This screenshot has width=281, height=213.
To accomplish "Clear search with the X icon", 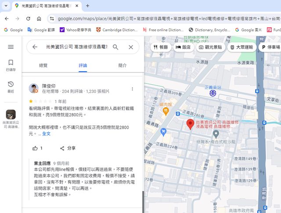I will [x=131, y=47].
